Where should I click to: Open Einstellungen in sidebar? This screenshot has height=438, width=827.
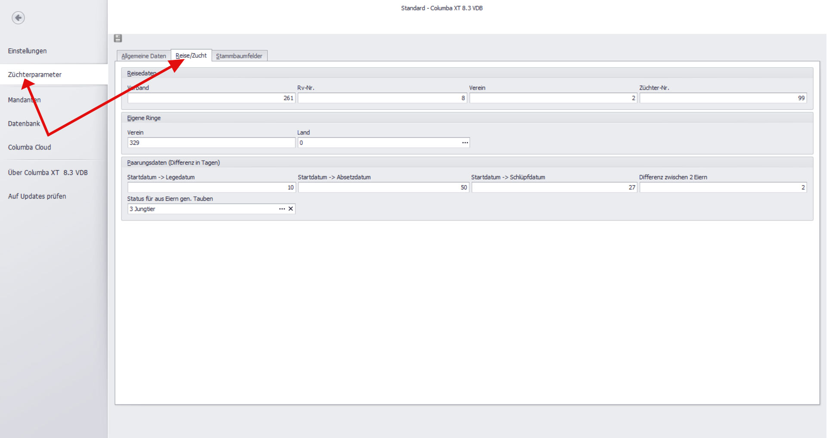click(27, 51)
